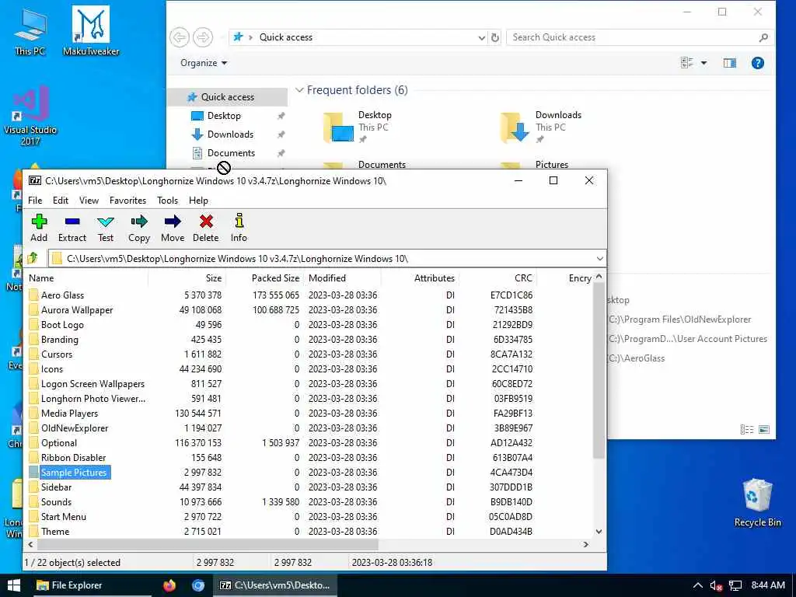Click Forward arrow in File Explorer

click(203, 37)
